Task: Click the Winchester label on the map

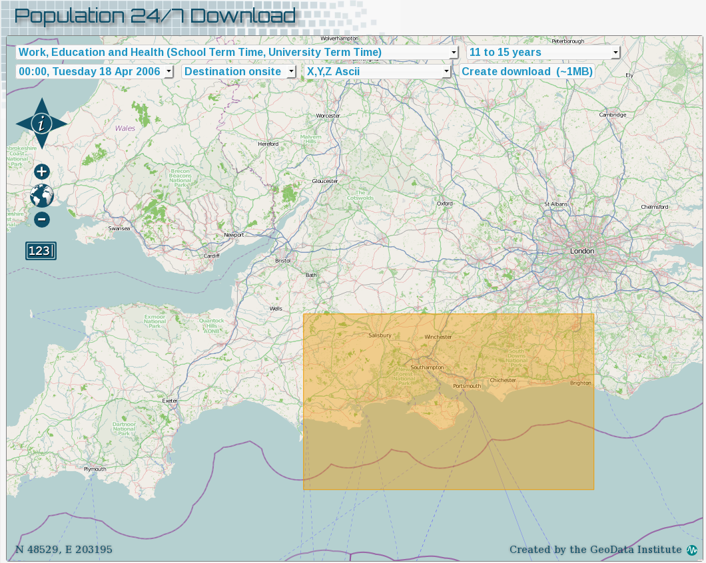Action: click(x=438, y=337)
